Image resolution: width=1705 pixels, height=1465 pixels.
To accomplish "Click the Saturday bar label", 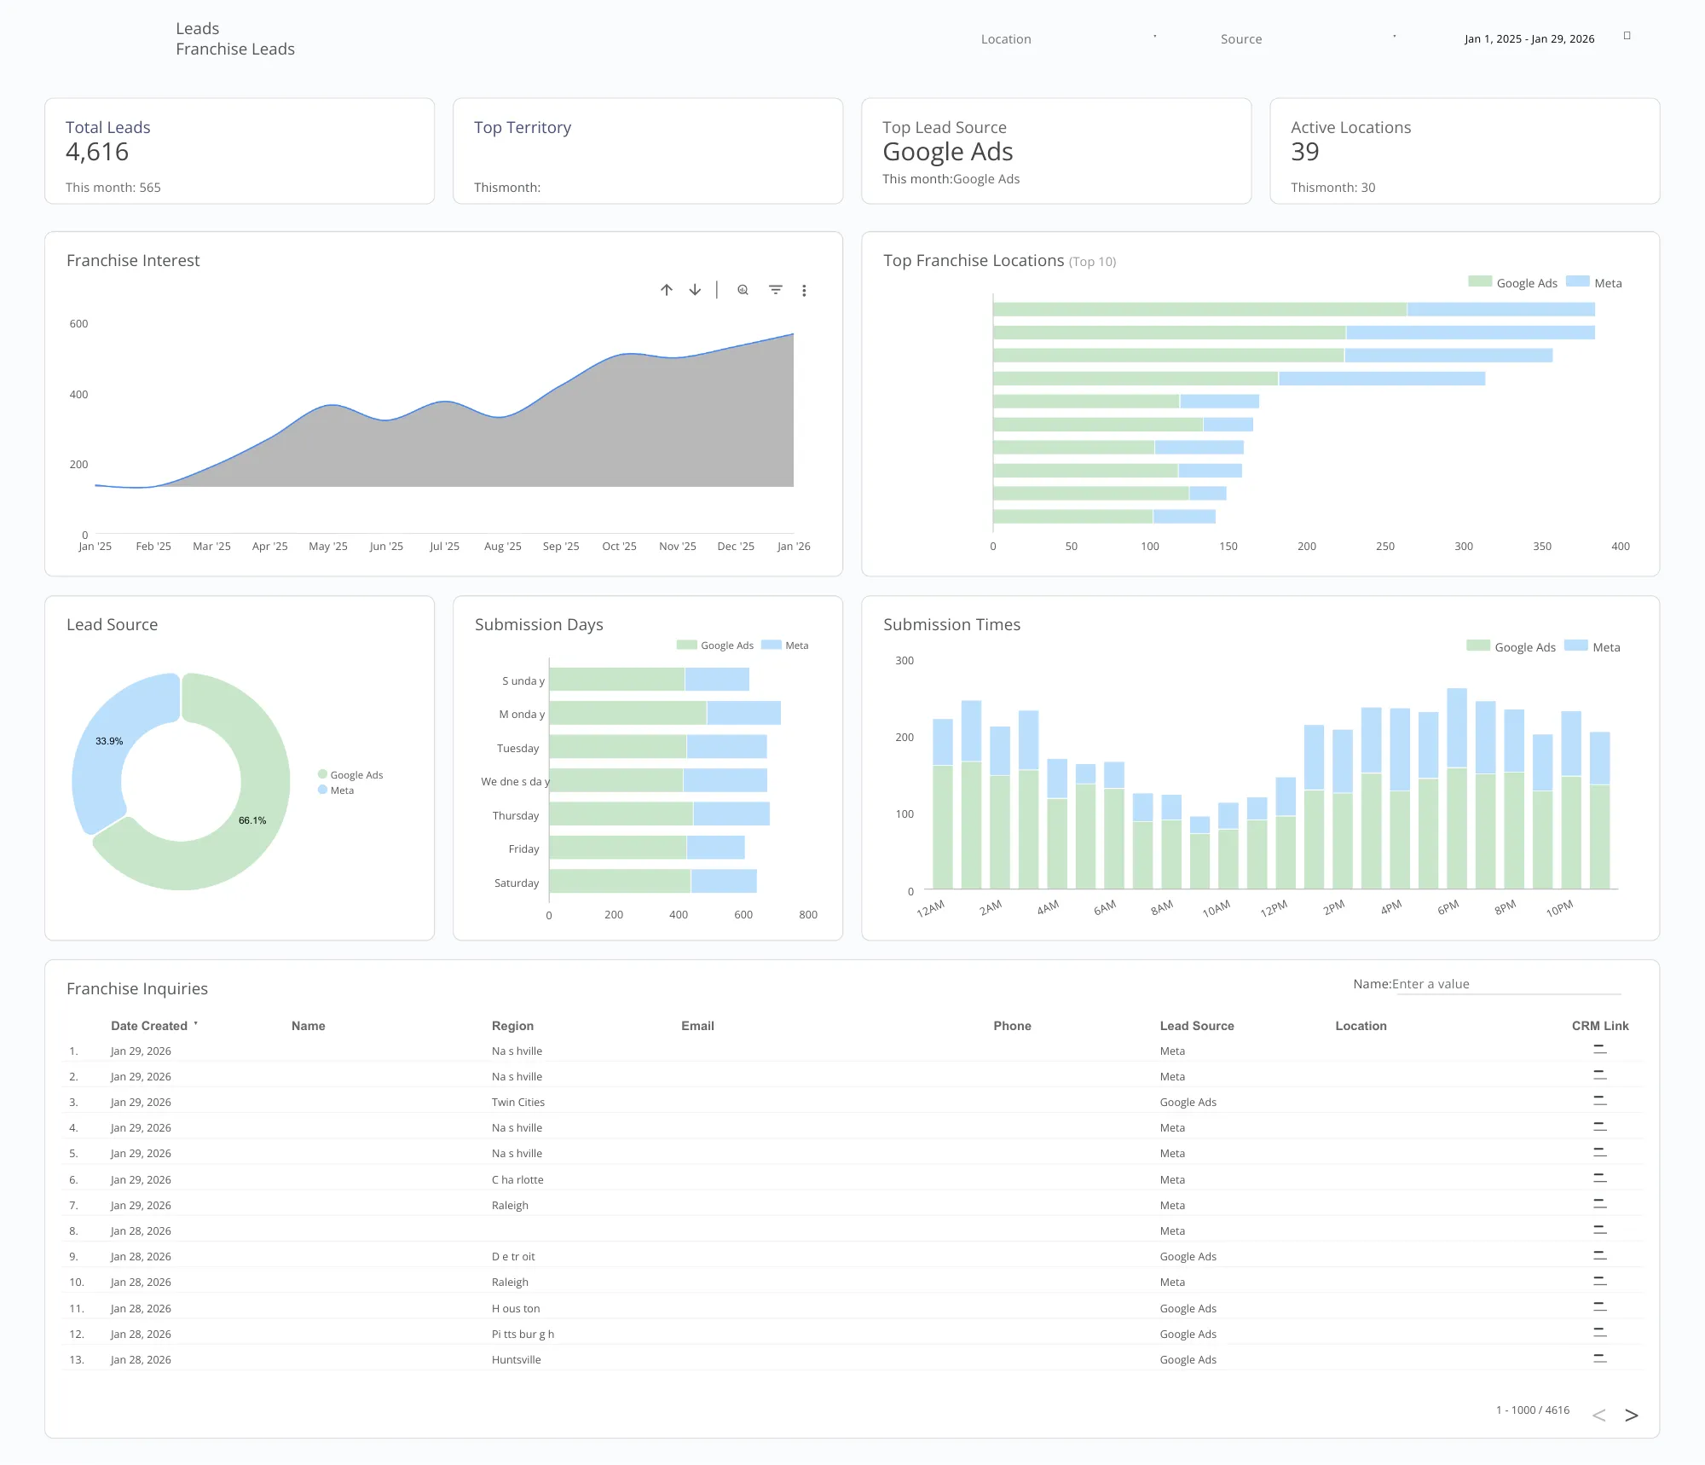I will coord(517,883).
